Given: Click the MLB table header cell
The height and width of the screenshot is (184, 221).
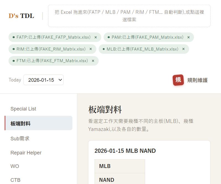Looking at the screenshot, I should (x=120, y=166).
